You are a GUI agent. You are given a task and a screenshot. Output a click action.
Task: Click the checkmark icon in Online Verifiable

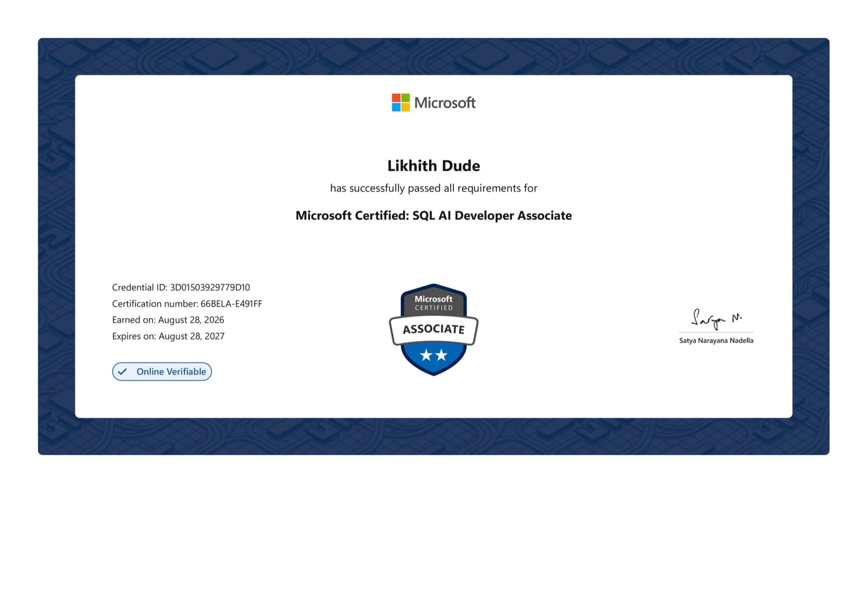[x=122, y=372]
